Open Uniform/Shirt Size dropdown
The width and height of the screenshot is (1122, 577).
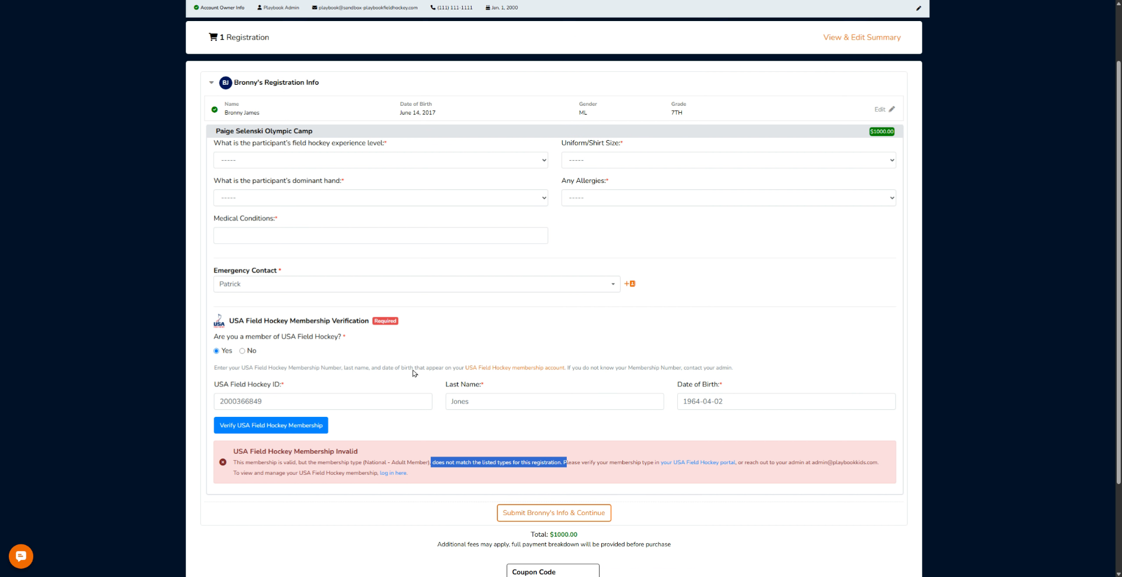point(729,160)
